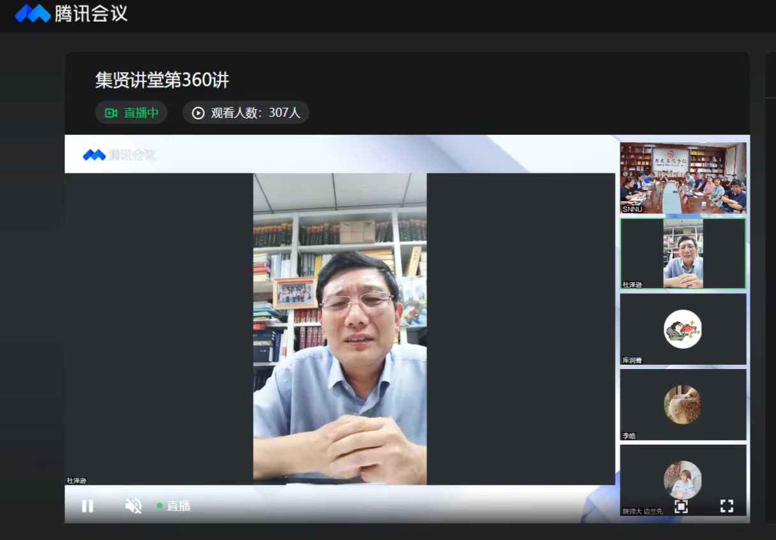Select the SNNU conference room thumbnail
Screen dimensions: 776x540
tap(683, 177)
